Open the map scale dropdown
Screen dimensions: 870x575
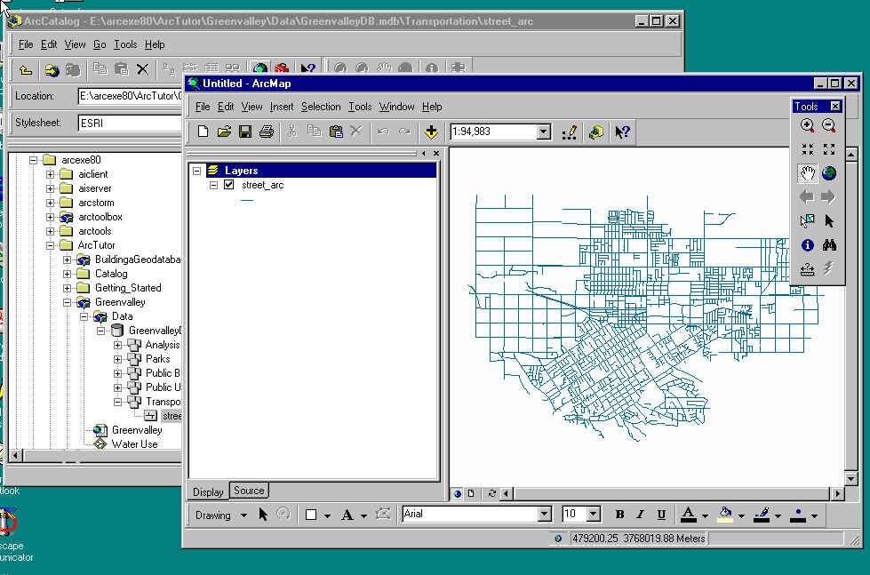(x=544, y=132)
